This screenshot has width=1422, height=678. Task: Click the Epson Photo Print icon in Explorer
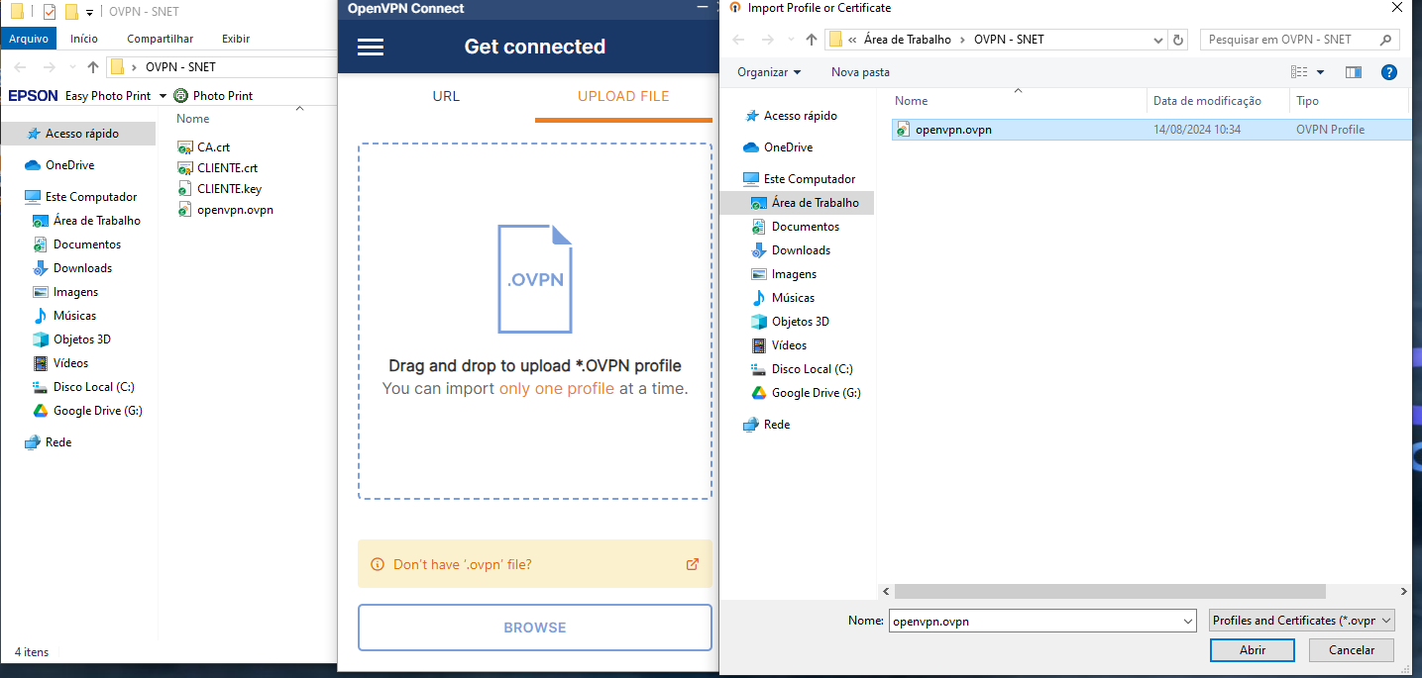(180, 96)
